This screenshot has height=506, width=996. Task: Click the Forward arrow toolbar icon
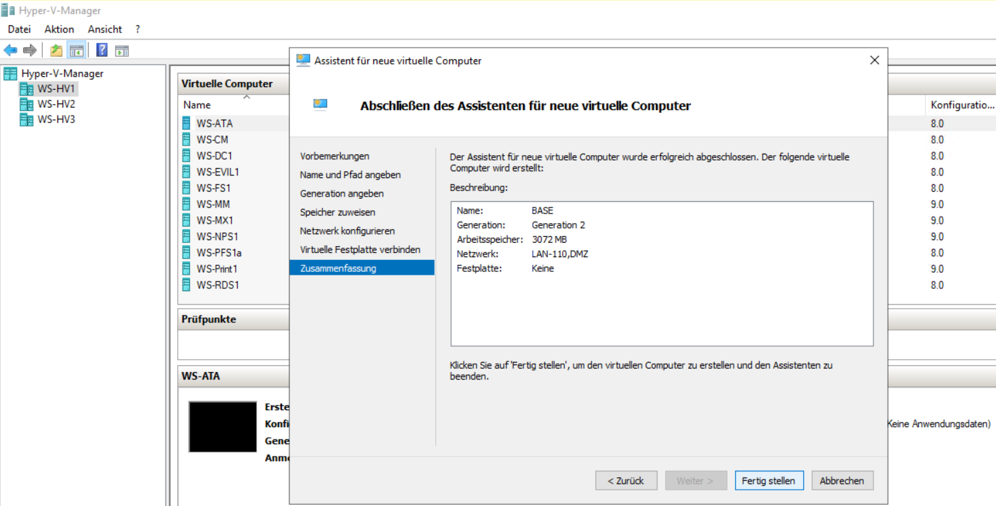pos(29,50)
